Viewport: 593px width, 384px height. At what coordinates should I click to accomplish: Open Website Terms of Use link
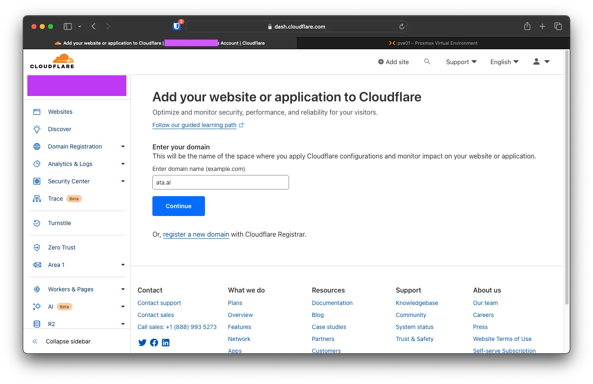502,339
